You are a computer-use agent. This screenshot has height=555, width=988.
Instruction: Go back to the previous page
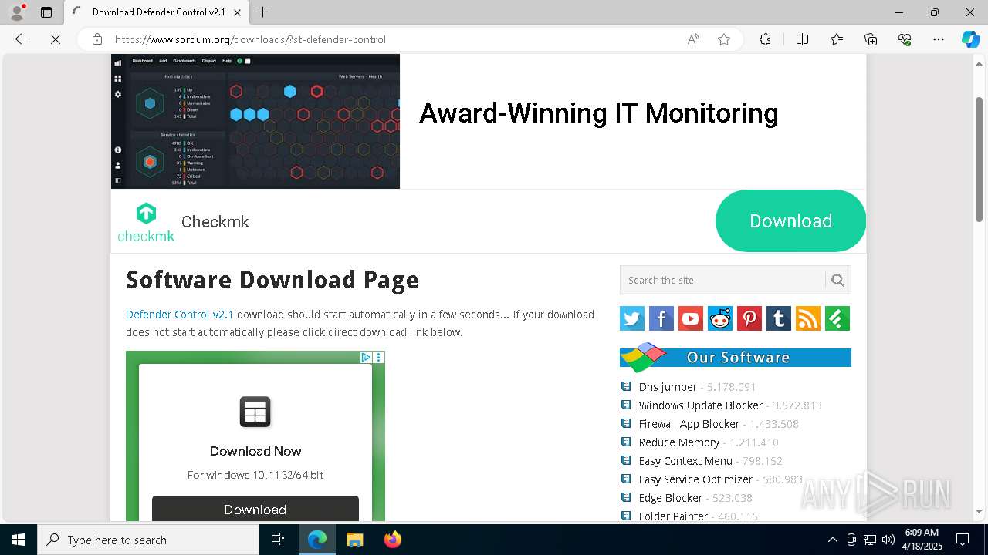pyautogui.click(x=22, y=39)
